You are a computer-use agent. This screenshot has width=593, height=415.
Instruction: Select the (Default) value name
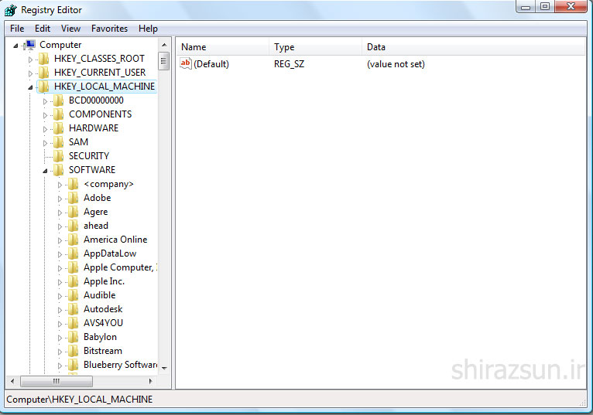pos(211,64)
